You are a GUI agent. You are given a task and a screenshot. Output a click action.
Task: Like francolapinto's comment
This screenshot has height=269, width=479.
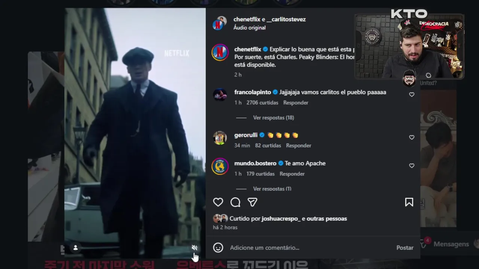pyautogui.click(x=412, y=95)
